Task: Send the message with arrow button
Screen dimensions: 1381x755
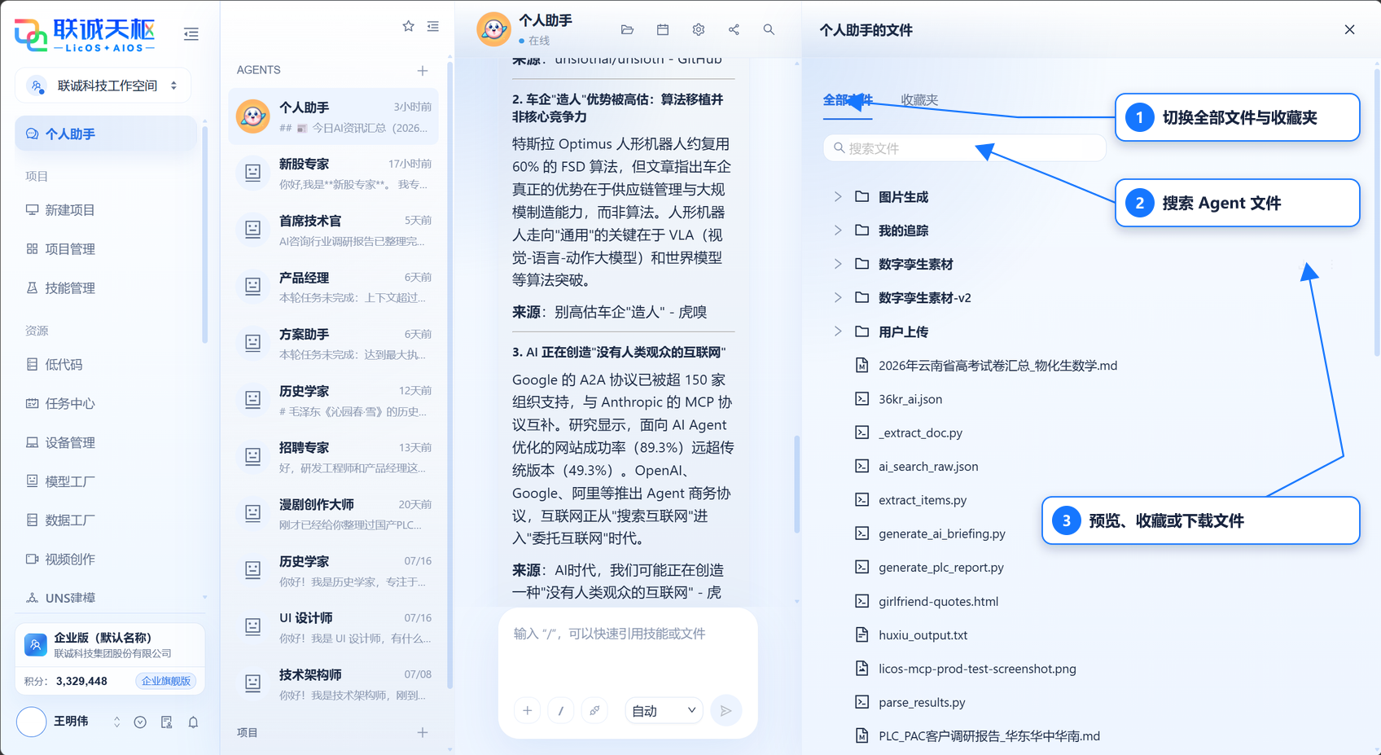Action: pos(726,710)
